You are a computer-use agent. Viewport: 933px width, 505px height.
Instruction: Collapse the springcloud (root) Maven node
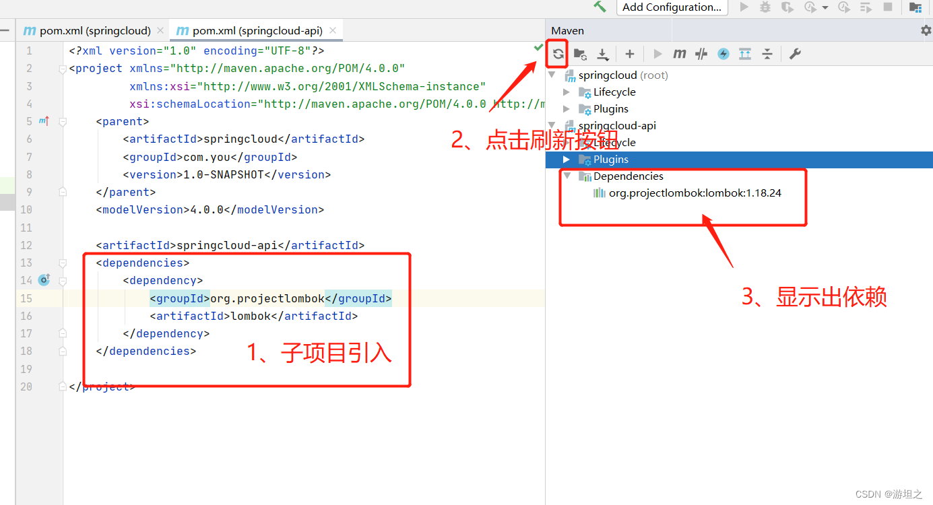(x=553, y=75)
